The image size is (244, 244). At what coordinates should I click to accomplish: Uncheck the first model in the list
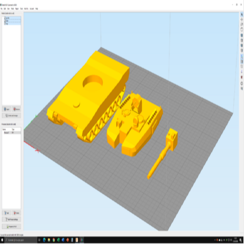[5, 18]
